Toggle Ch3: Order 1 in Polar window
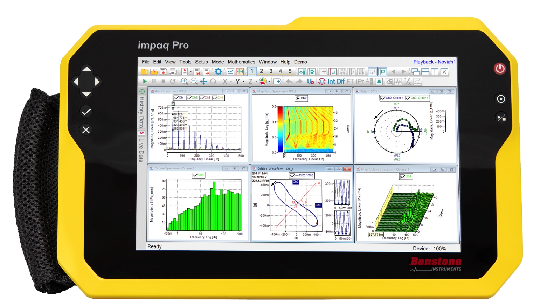The height and width of the screenshot is (306, 540). pos(408,98)
